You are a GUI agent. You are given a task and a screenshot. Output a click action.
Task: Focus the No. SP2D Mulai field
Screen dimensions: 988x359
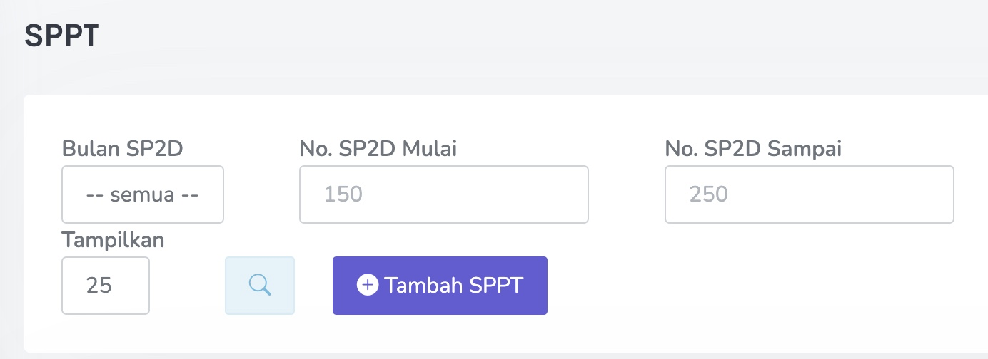(x=443, y=194)
